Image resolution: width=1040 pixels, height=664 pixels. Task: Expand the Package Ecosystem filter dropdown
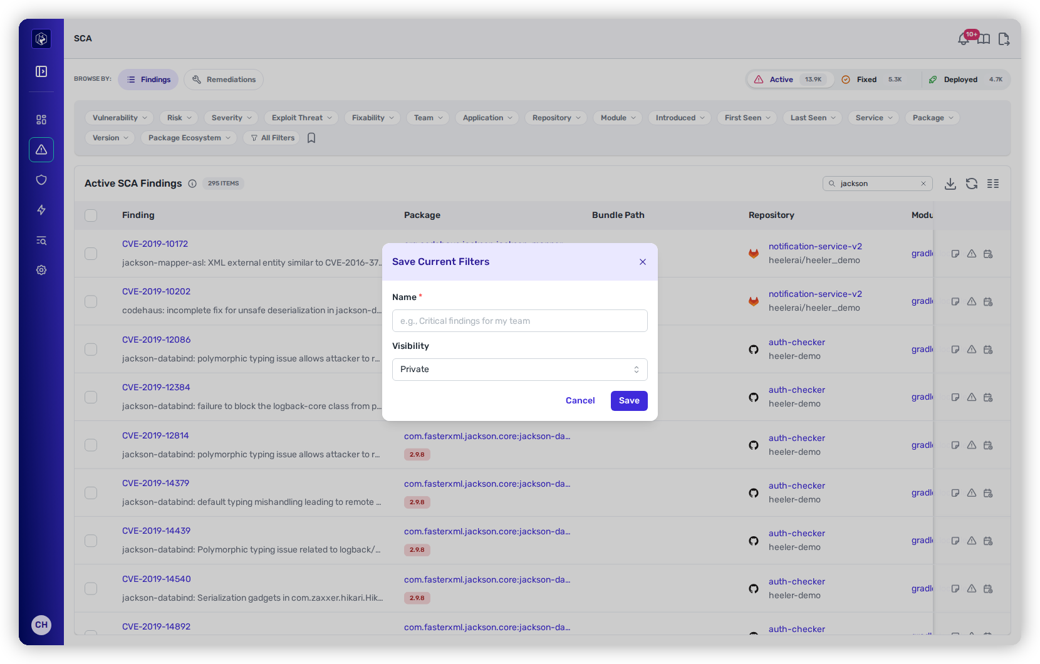tap(189, 138)
